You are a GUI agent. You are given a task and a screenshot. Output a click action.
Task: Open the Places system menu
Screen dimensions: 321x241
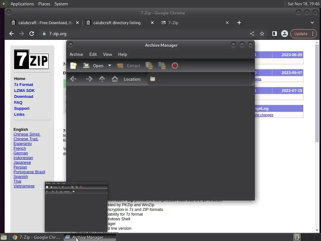[x=44, y=4]
